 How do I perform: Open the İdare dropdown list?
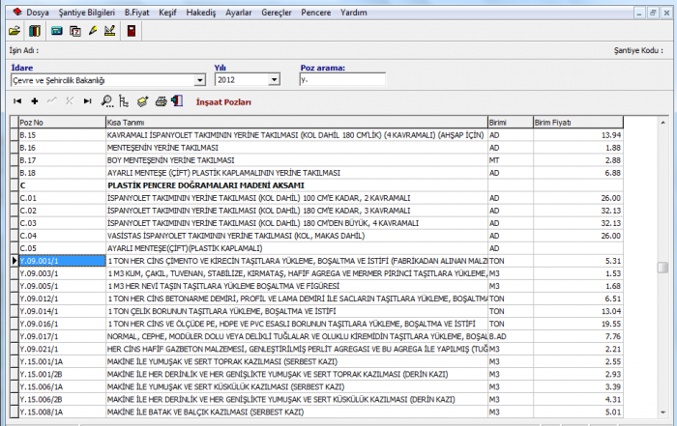201,80
